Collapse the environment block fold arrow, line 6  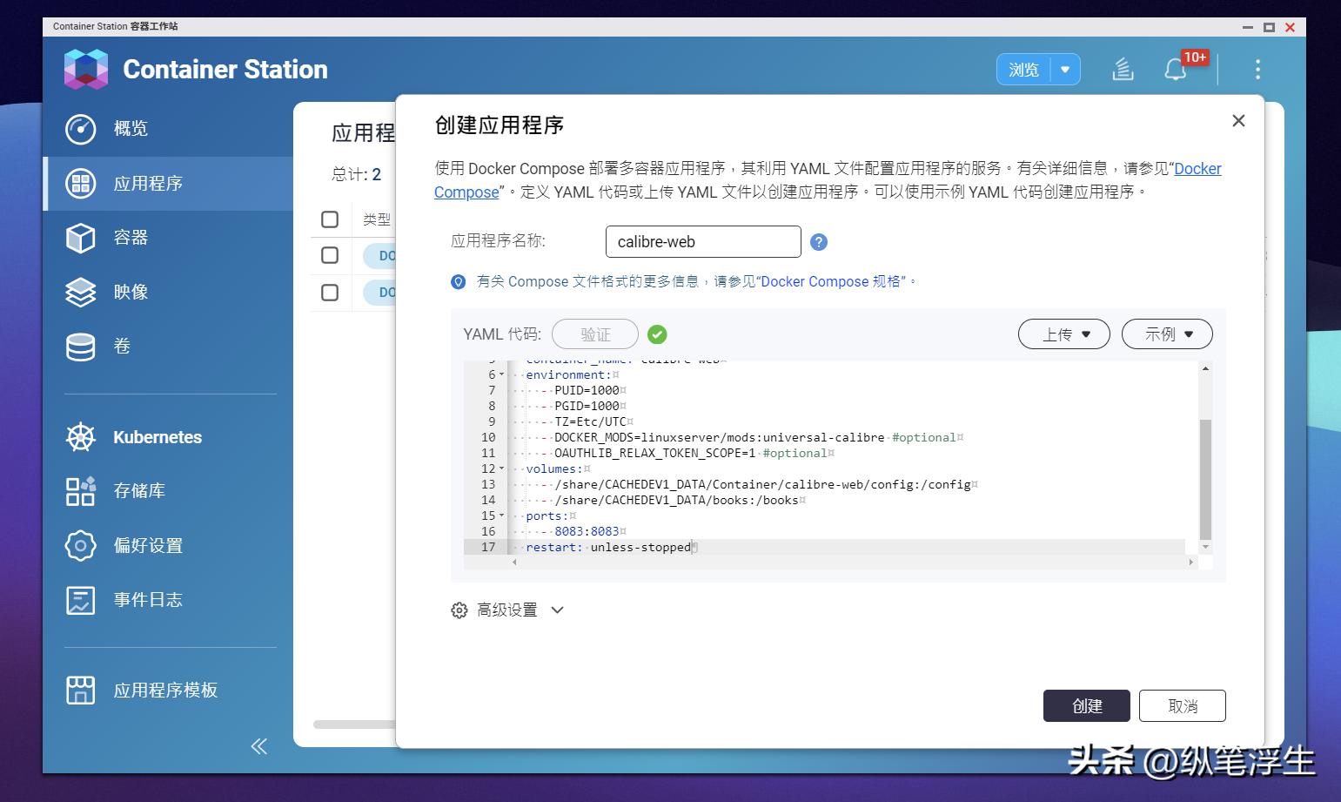502,375
